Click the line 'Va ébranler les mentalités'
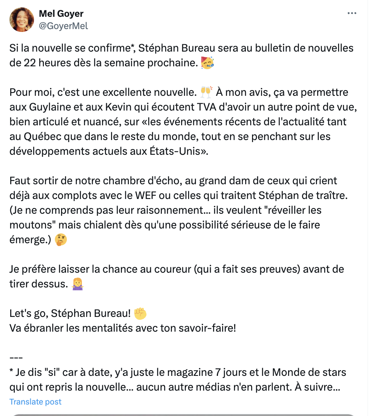 123,328
